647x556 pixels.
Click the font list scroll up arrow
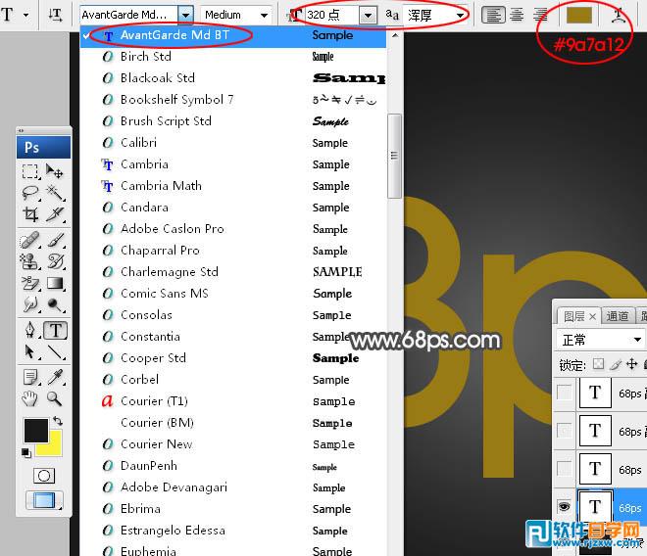[395, 36]
